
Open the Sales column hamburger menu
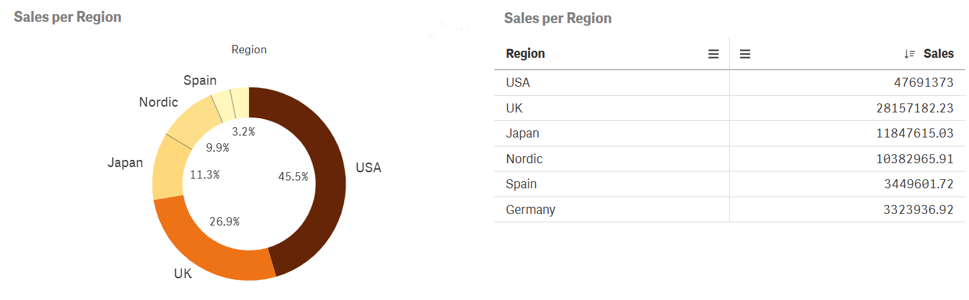tap(745, 55)
